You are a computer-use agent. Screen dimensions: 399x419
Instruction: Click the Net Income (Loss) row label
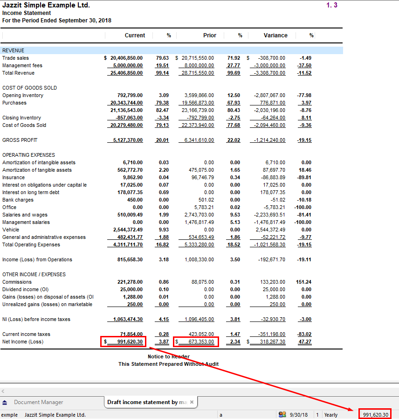(23, 342)
